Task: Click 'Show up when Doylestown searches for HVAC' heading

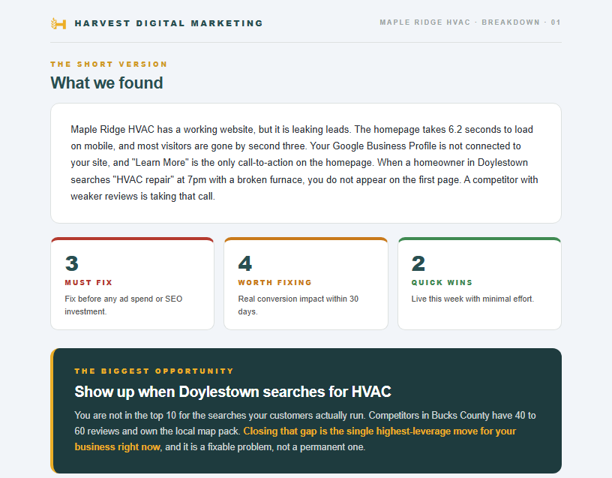Action: [x=232, y=392]
